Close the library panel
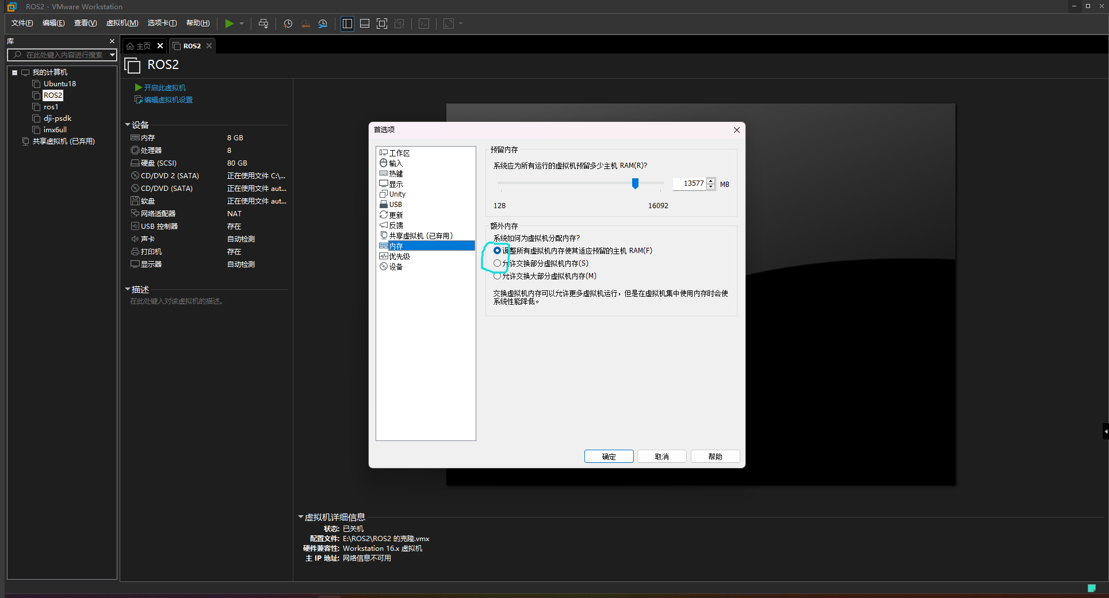 tap(112, 41)
